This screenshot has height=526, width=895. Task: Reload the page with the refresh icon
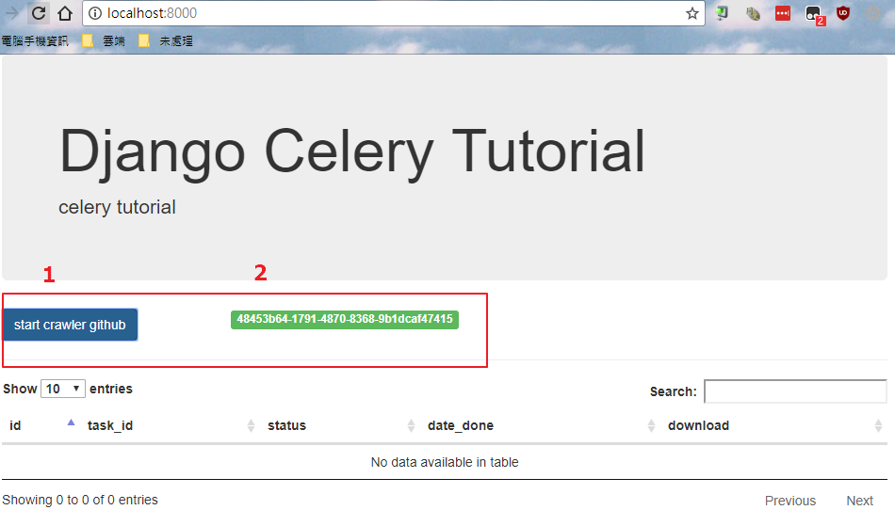(39, 12)
